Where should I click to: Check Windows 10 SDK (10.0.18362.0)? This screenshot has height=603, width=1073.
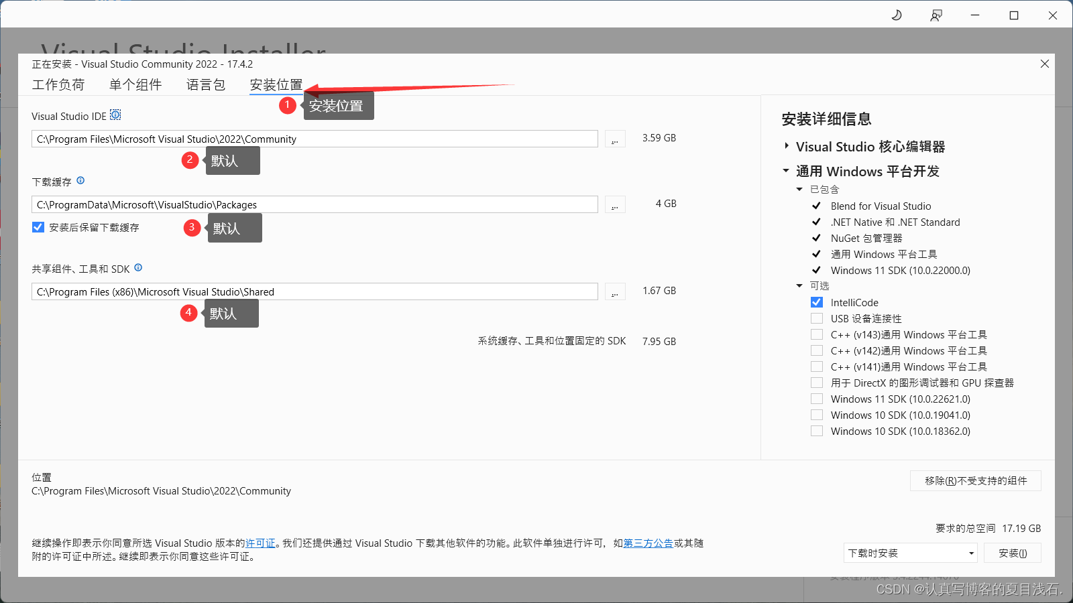coord(817,431)
